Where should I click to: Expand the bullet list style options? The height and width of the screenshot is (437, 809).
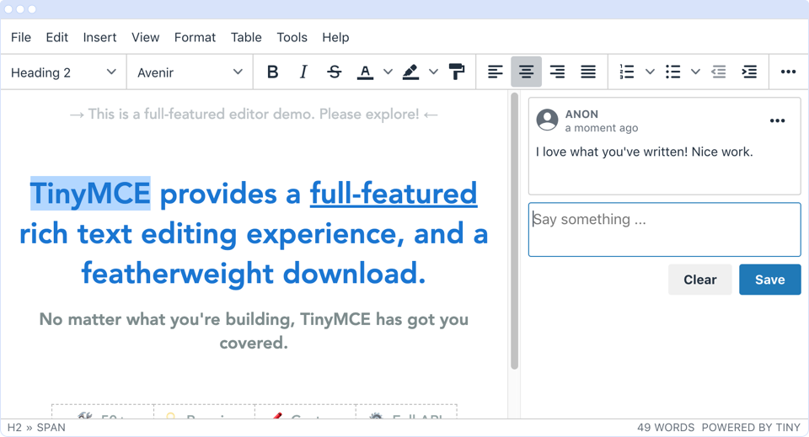tap(695, 72)
